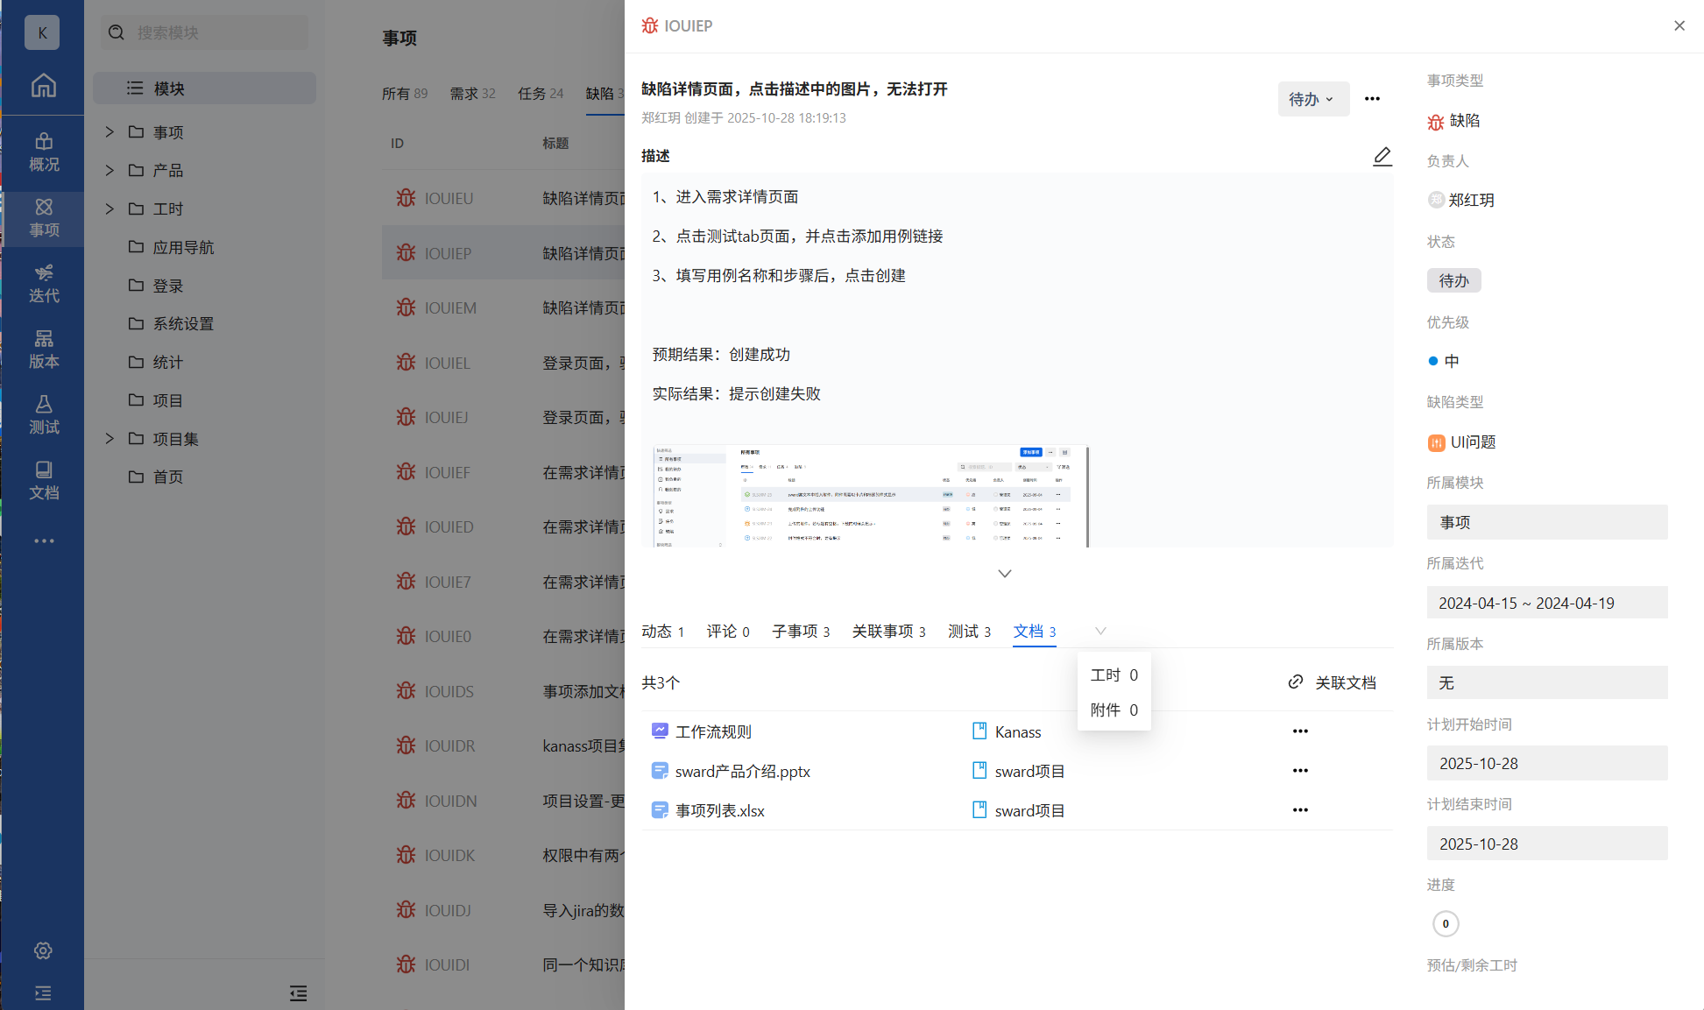The image size is (1704, 1010).
Task: Click the edit description pencil icon
Action: 1382,157
